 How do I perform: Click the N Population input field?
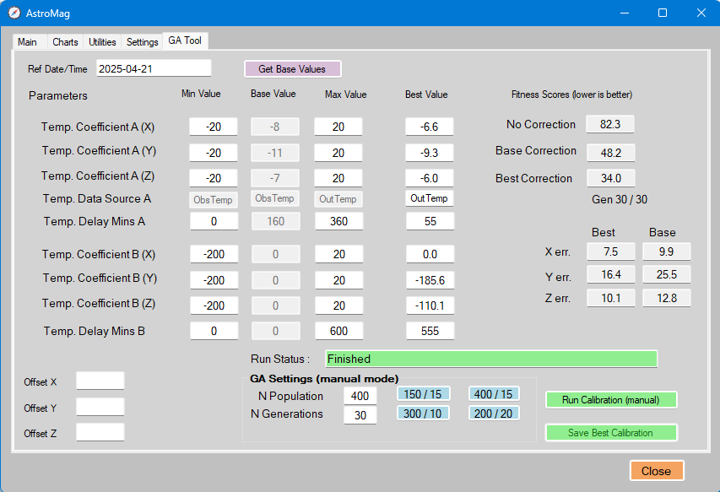360,396
